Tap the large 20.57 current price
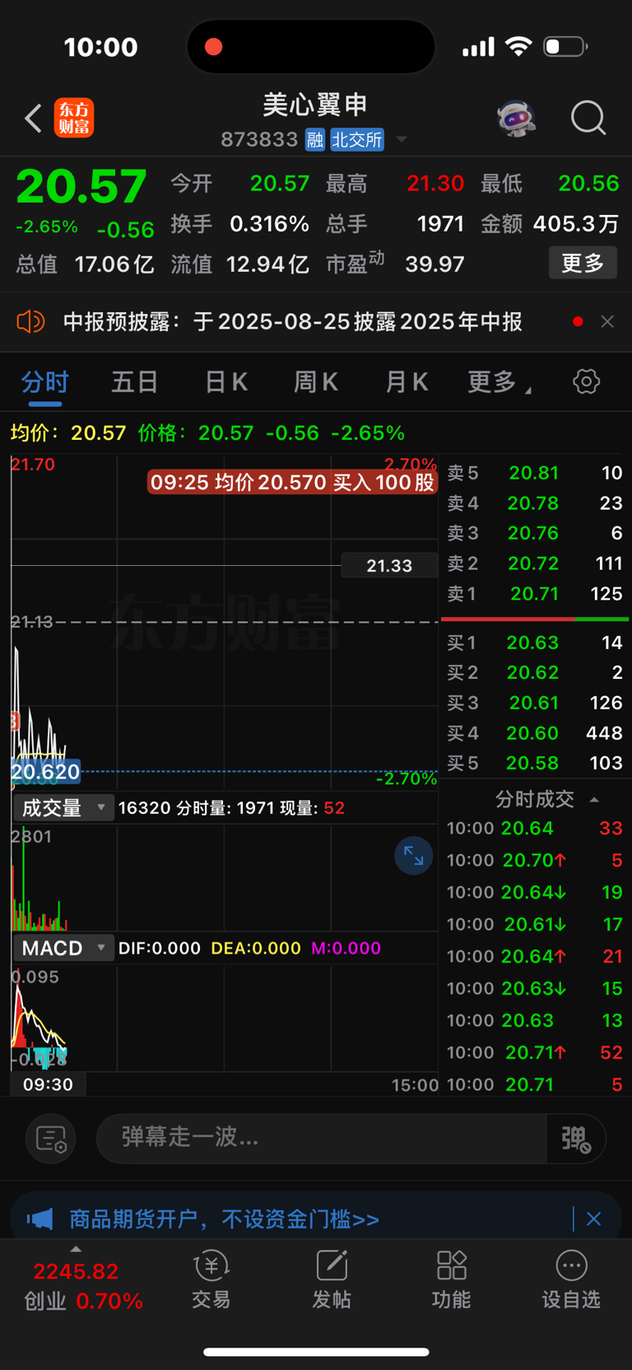This screenshot has width=632, height=1370. pyautogui.click(x=81, y=186)
